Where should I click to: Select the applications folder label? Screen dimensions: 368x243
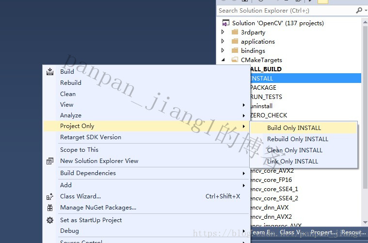tap(257, 41)
